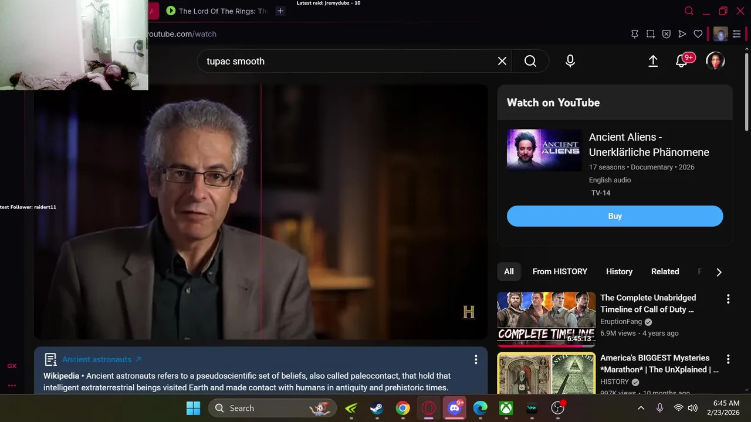Open Steam from taskbar
The height and width of the screenshot is (422, 751).
(x=377, y=408)
